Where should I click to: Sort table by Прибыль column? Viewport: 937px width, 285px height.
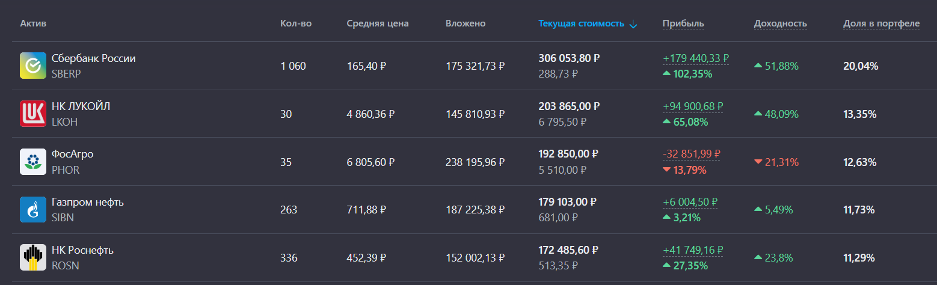[x=683, y=23]
